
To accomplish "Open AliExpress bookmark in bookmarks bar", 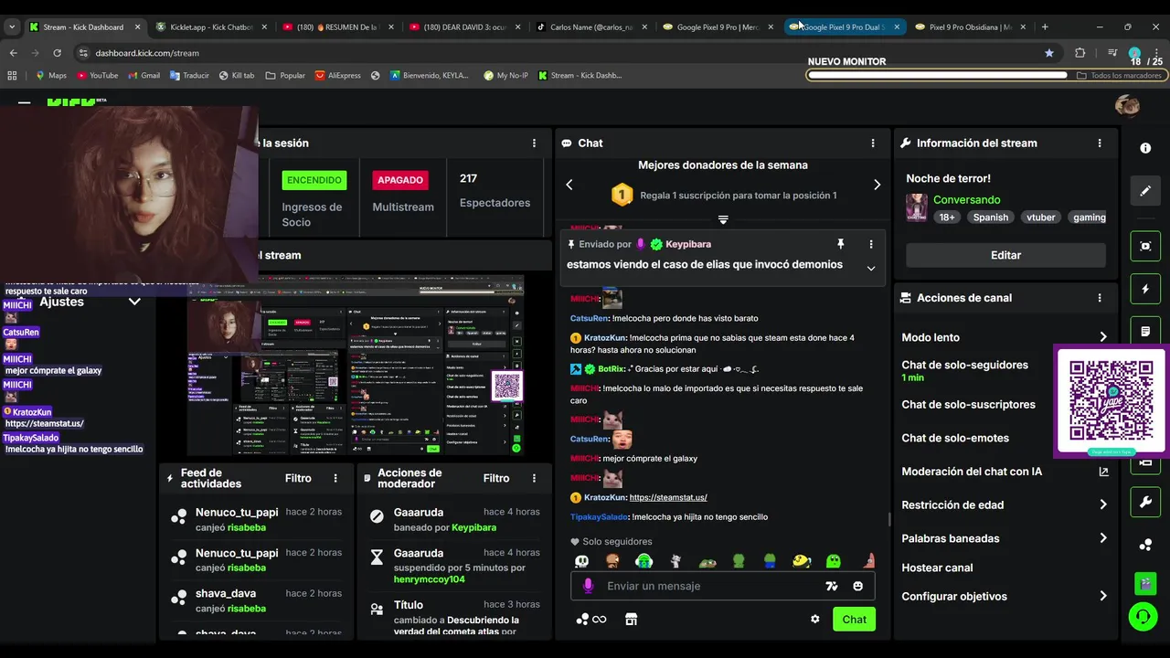I will [x=337, y=76].
